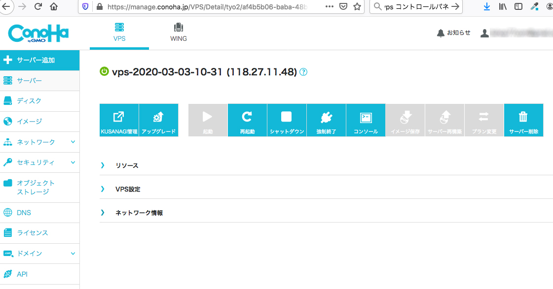Show site security padlock info
Screen dimensions: 553x289
pos(100,6)
